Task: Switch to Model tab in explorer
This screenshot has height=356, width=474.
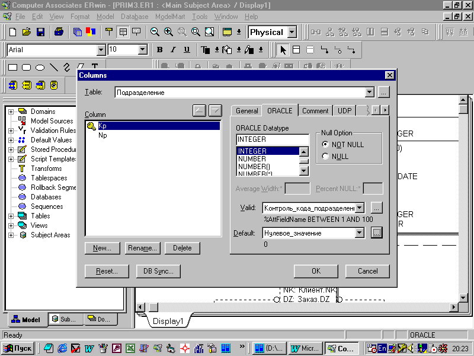Action: pyautogui.click(x=26, y=320)
